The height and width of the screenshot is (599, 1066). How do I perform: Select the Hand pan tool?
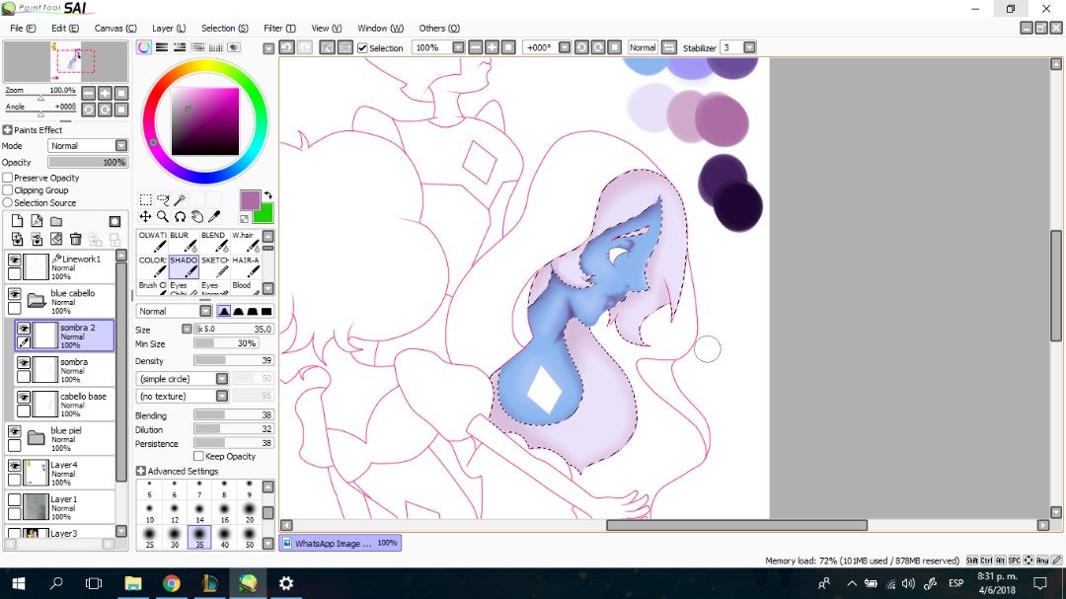tap(196, 216)
